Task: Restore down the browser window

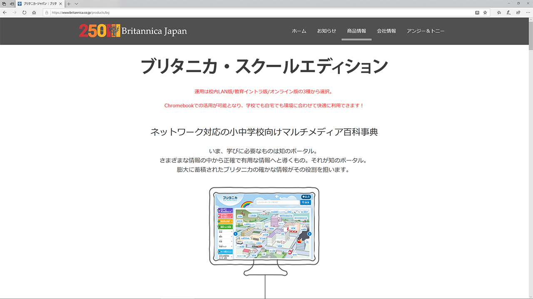Action: coord(518,3)
